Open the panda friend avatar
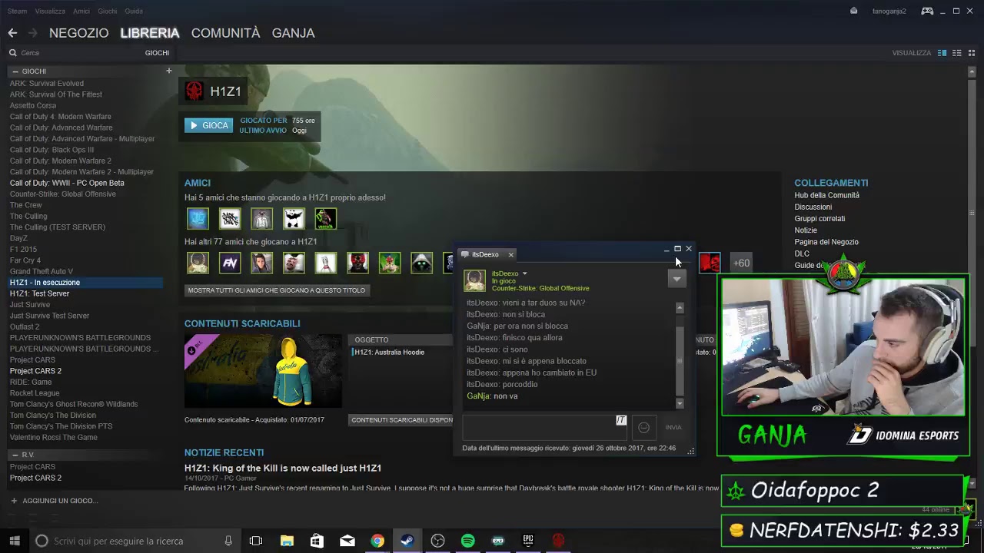The height and width of the screenshot is (553, 984). [294, 219]
